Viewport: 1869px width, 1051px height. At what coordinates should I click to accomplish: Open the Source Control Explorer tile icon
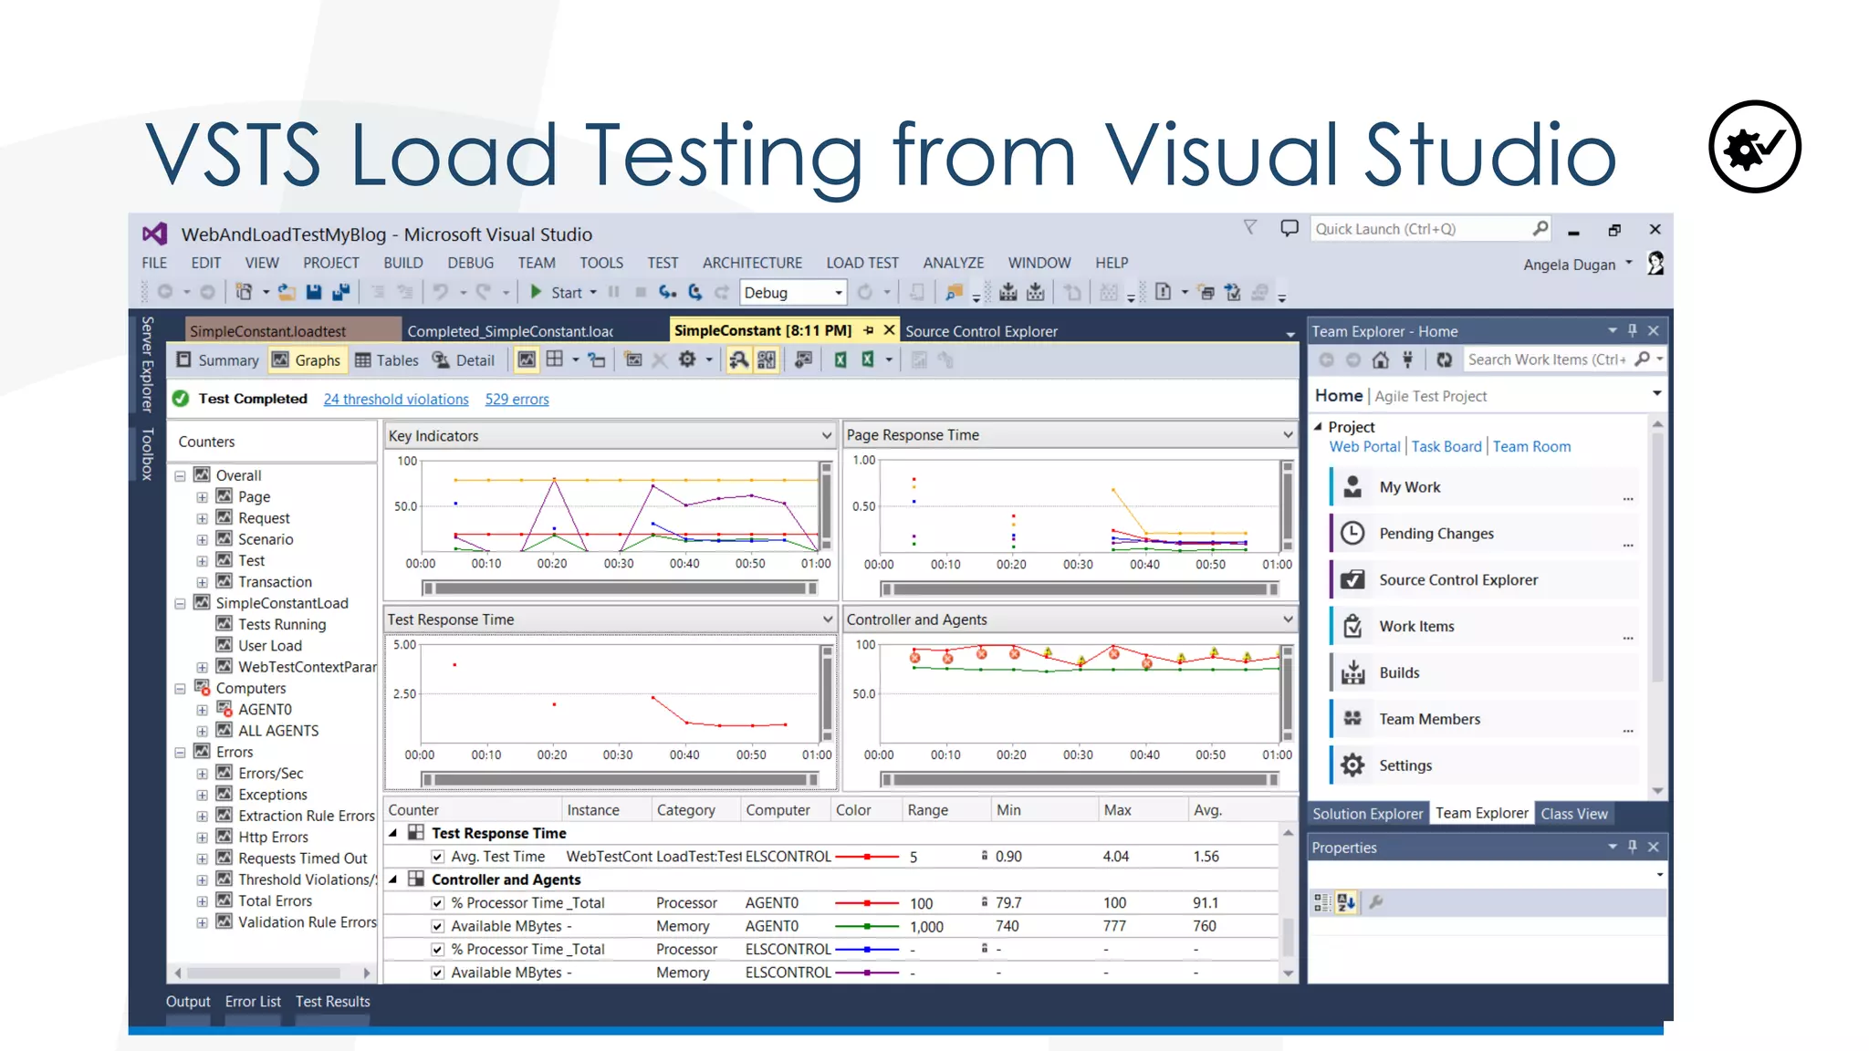1352,580
